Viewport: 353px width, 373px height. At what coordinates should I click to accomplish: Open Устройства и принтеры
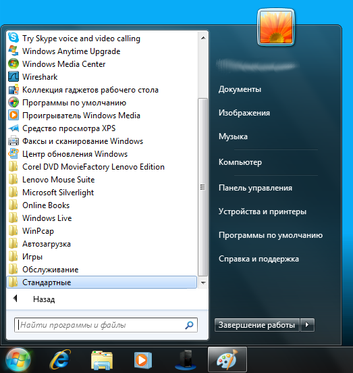[263, 212]
